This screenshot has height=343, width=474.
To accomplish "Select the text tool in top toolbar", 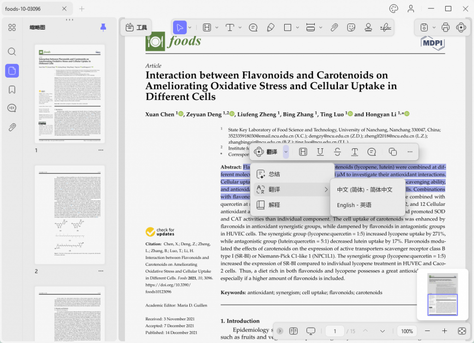I will click(230, 27).
